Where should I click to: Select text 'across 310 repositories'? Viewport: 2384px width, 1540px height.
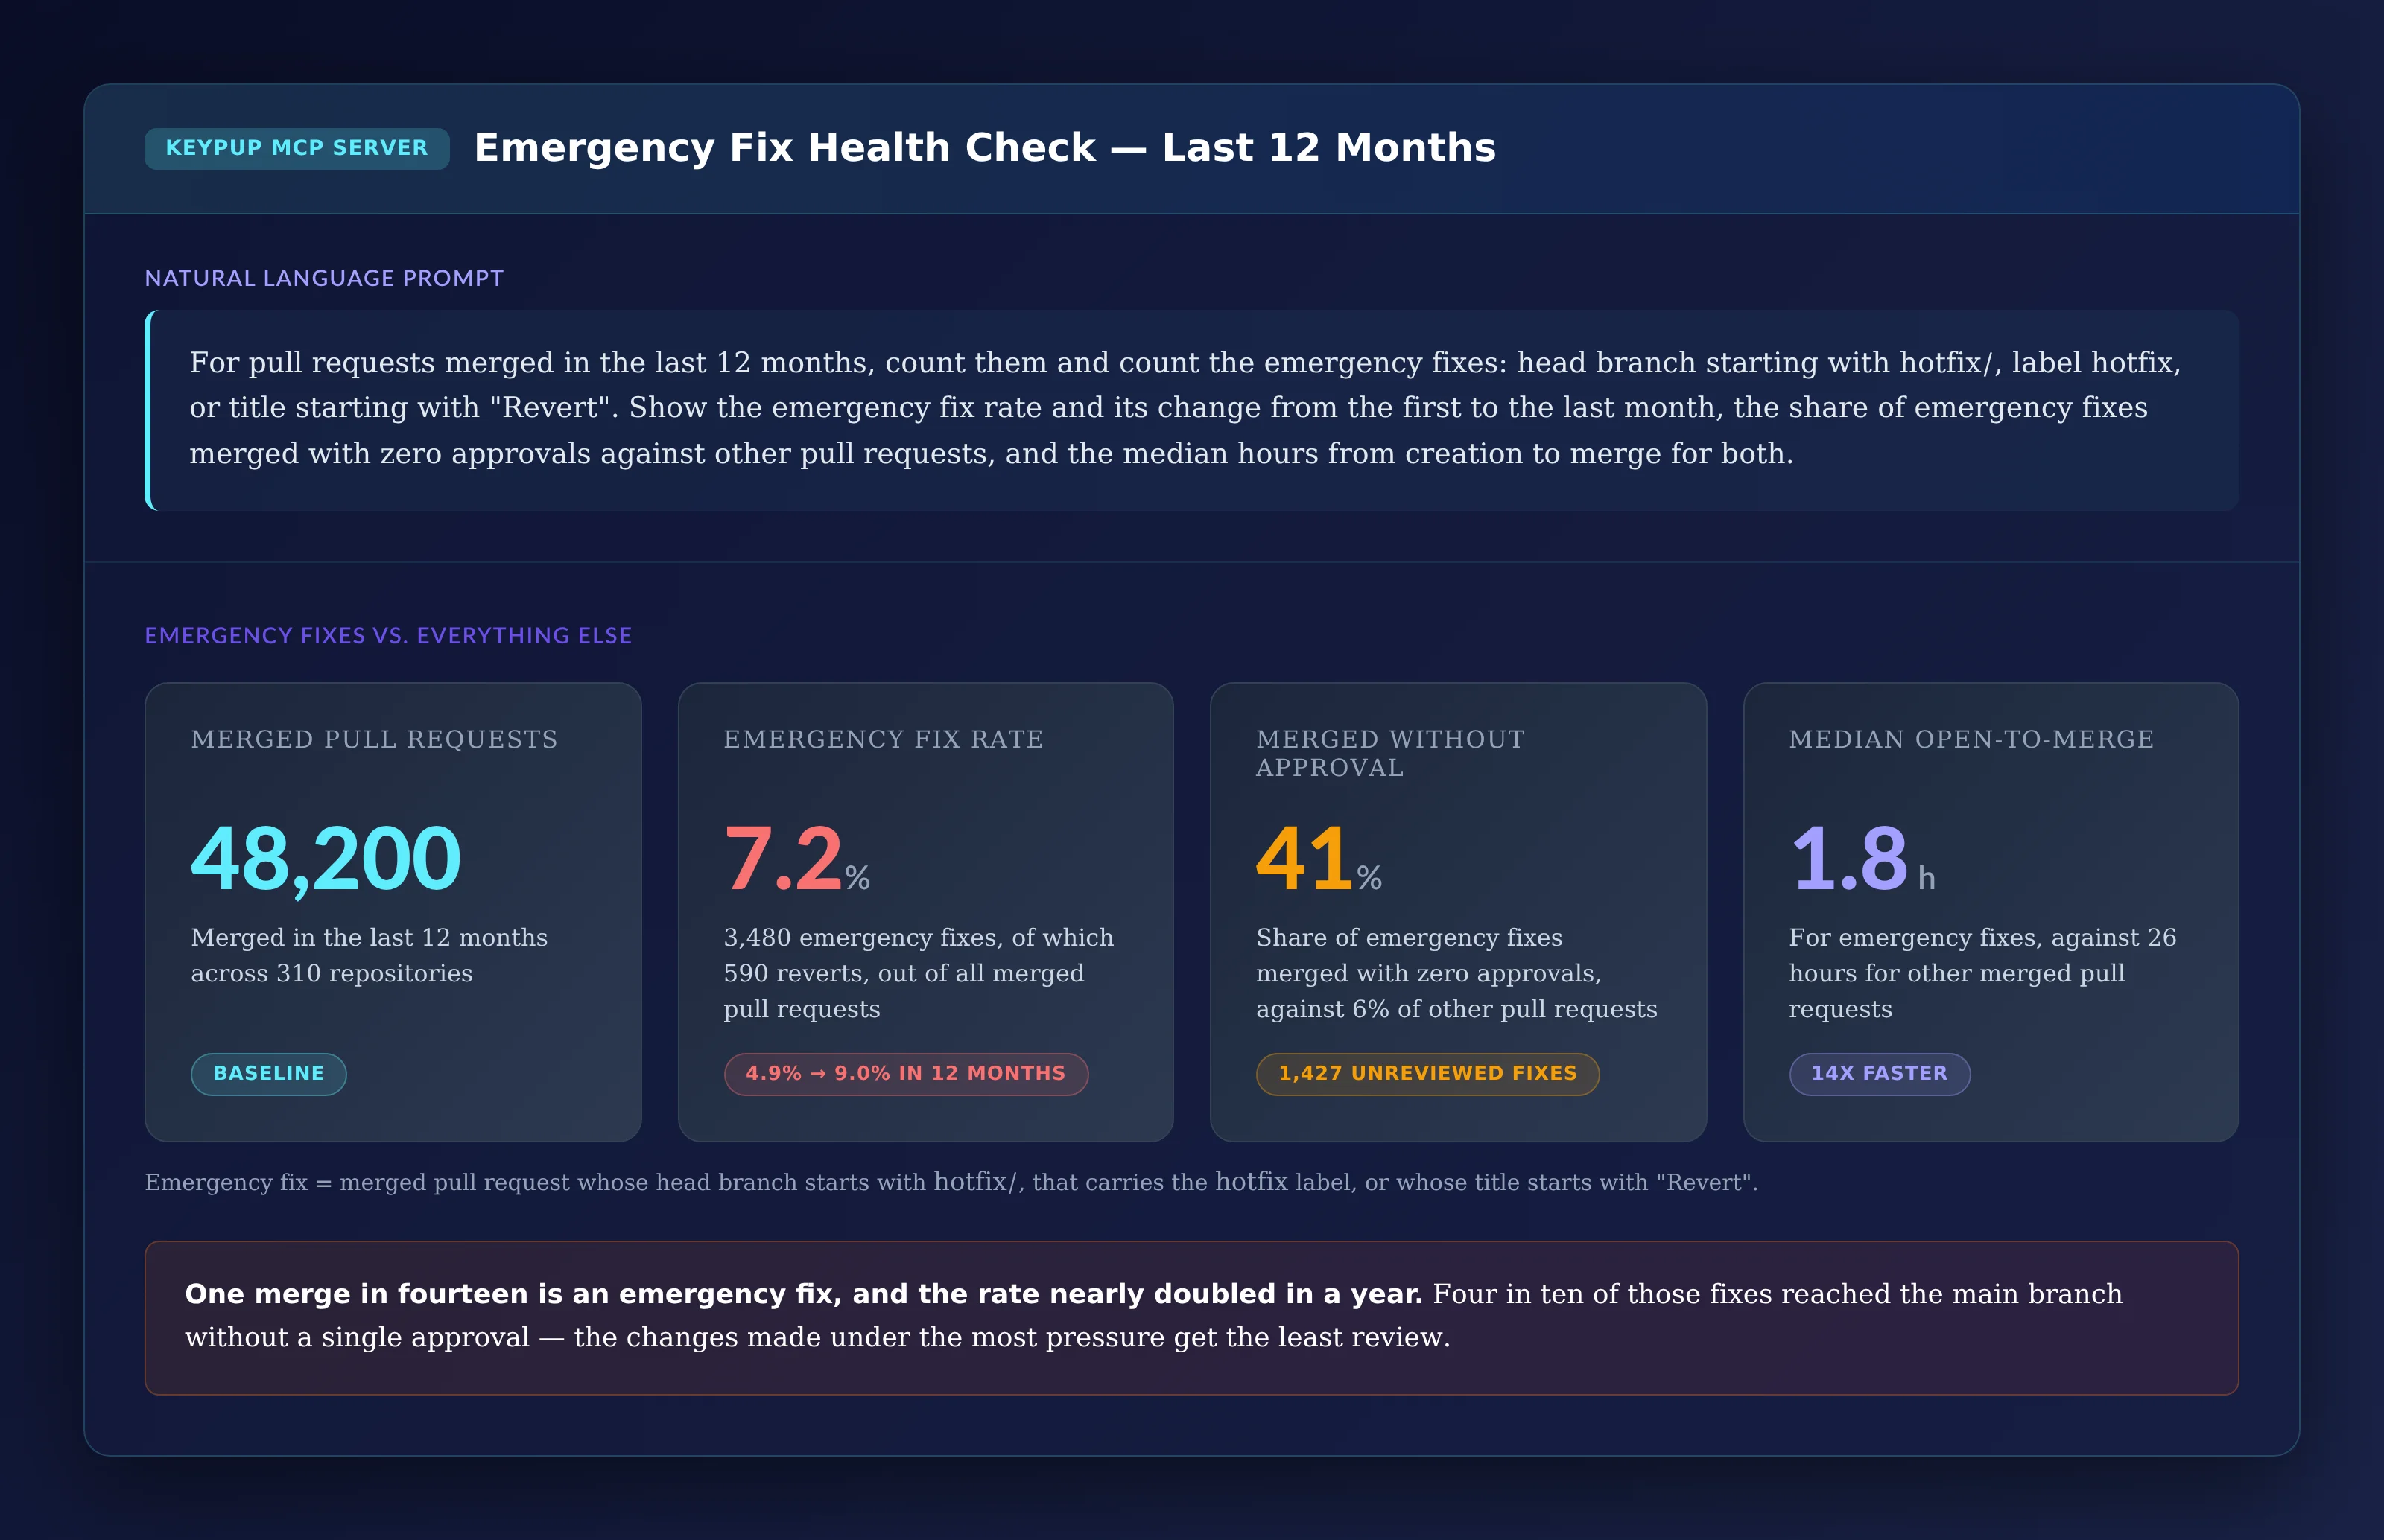[331, 974]
